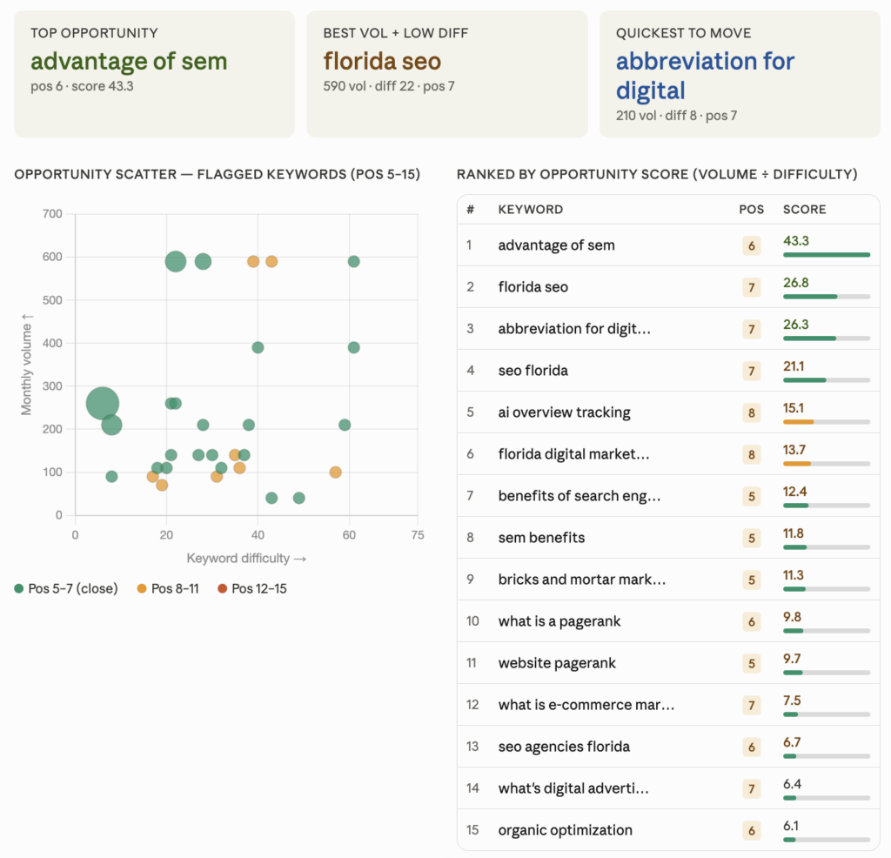The image size is (891, 858).
Task: Click the 'Monthly volume ↑' axis label
Action: [x=26, y=365]
